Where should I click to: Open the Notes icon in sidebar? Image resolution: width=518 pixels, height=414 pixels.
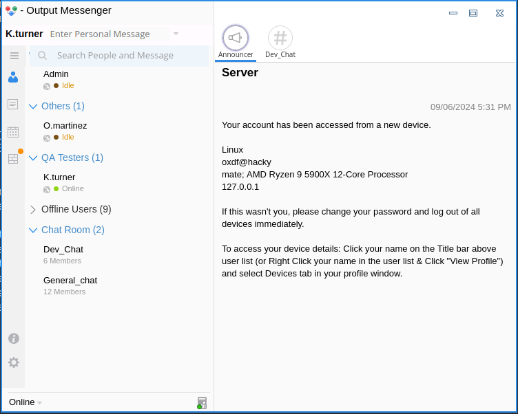coord(13,105)
